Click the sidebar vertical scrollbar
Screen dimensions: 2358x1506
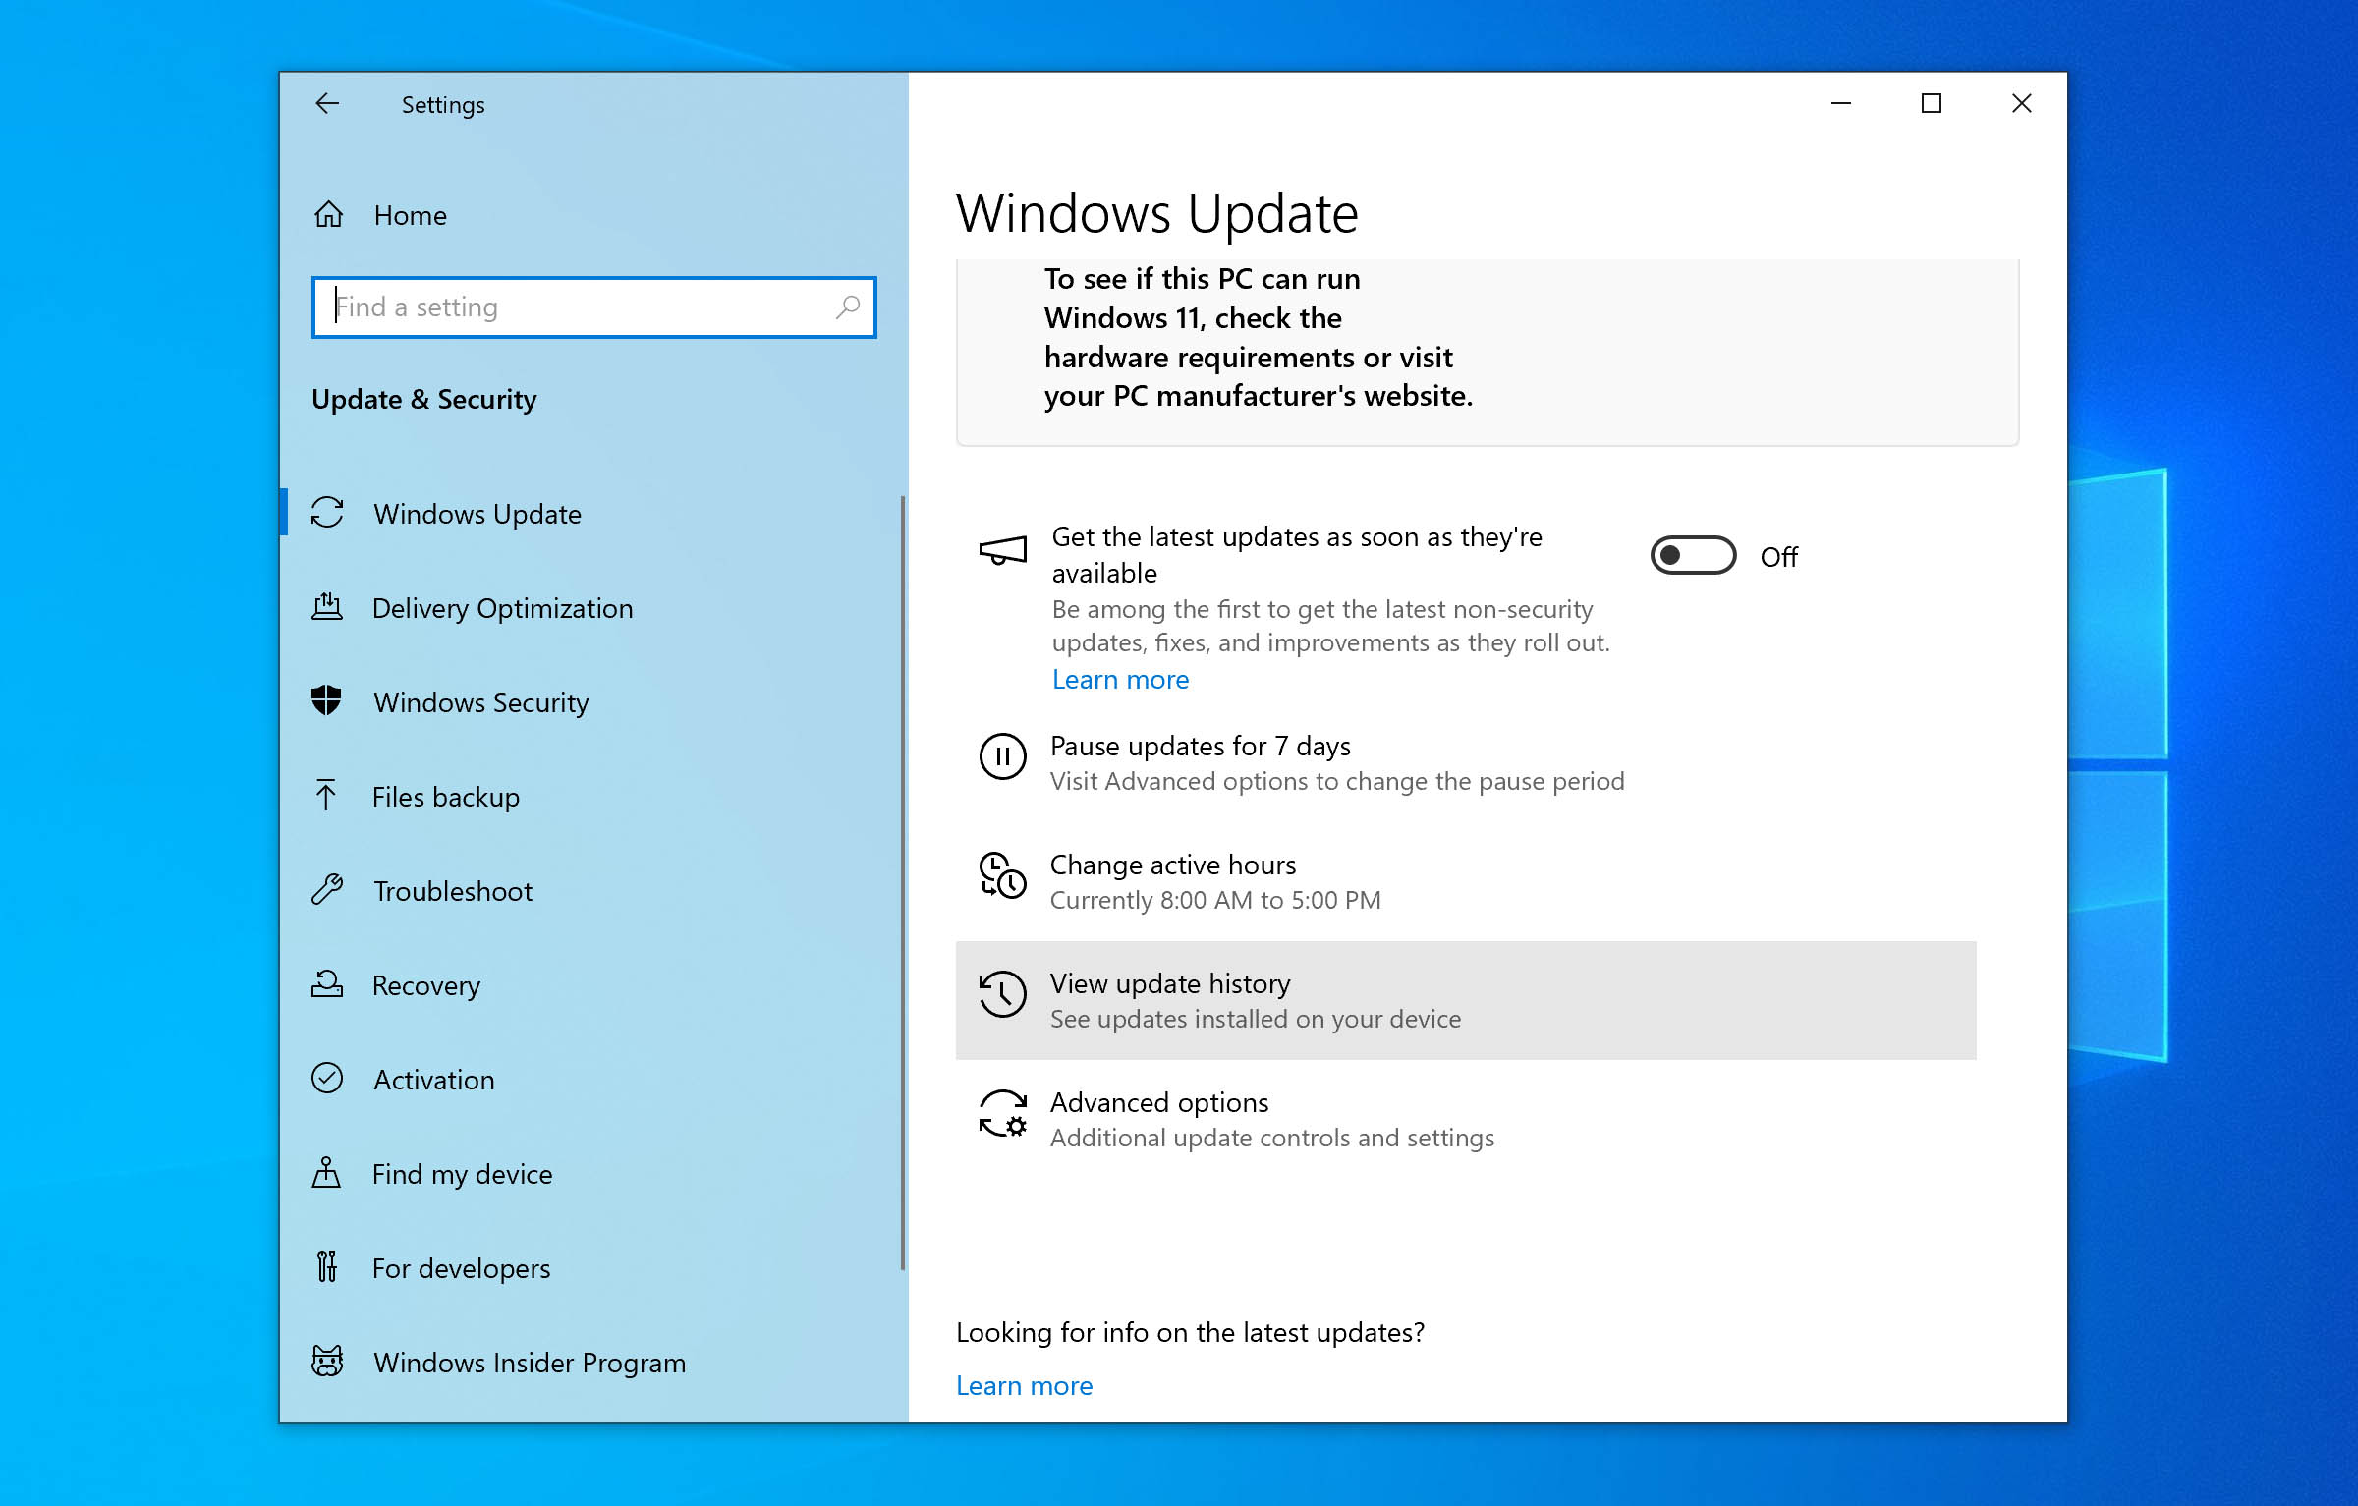pos(902,882)
